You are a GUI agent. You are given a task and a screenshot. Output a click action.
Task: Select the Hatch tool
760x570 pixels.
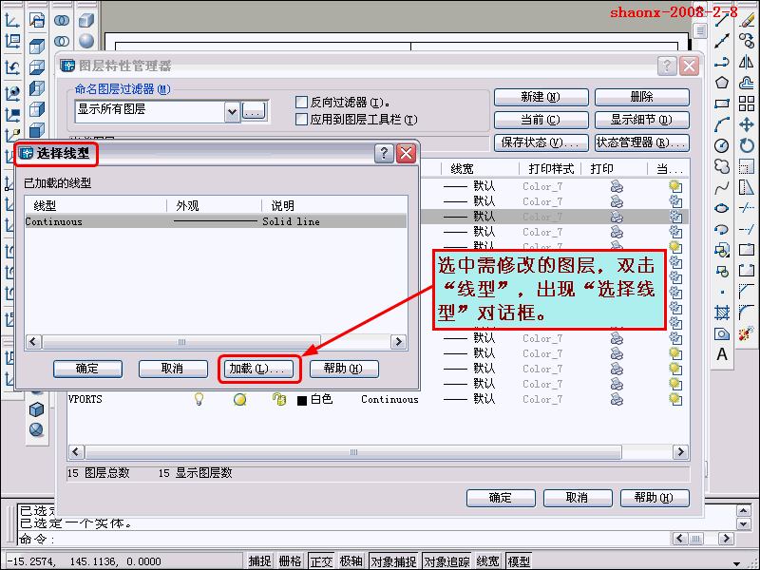coord(722,313)
